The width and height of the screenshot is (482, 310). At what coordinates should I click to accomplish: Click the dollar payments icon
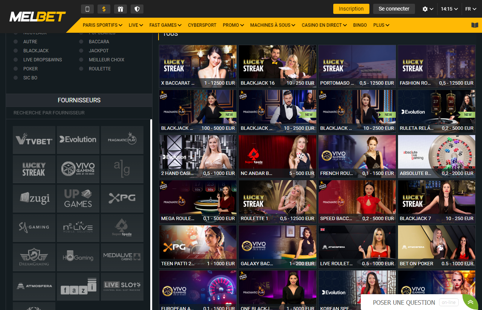(104, 9)
